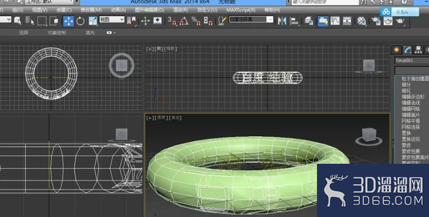Image resolution: width=429 pixels, height=217 pixels.
Task: Open 创建(C) menu
Action: click(64, 10)
